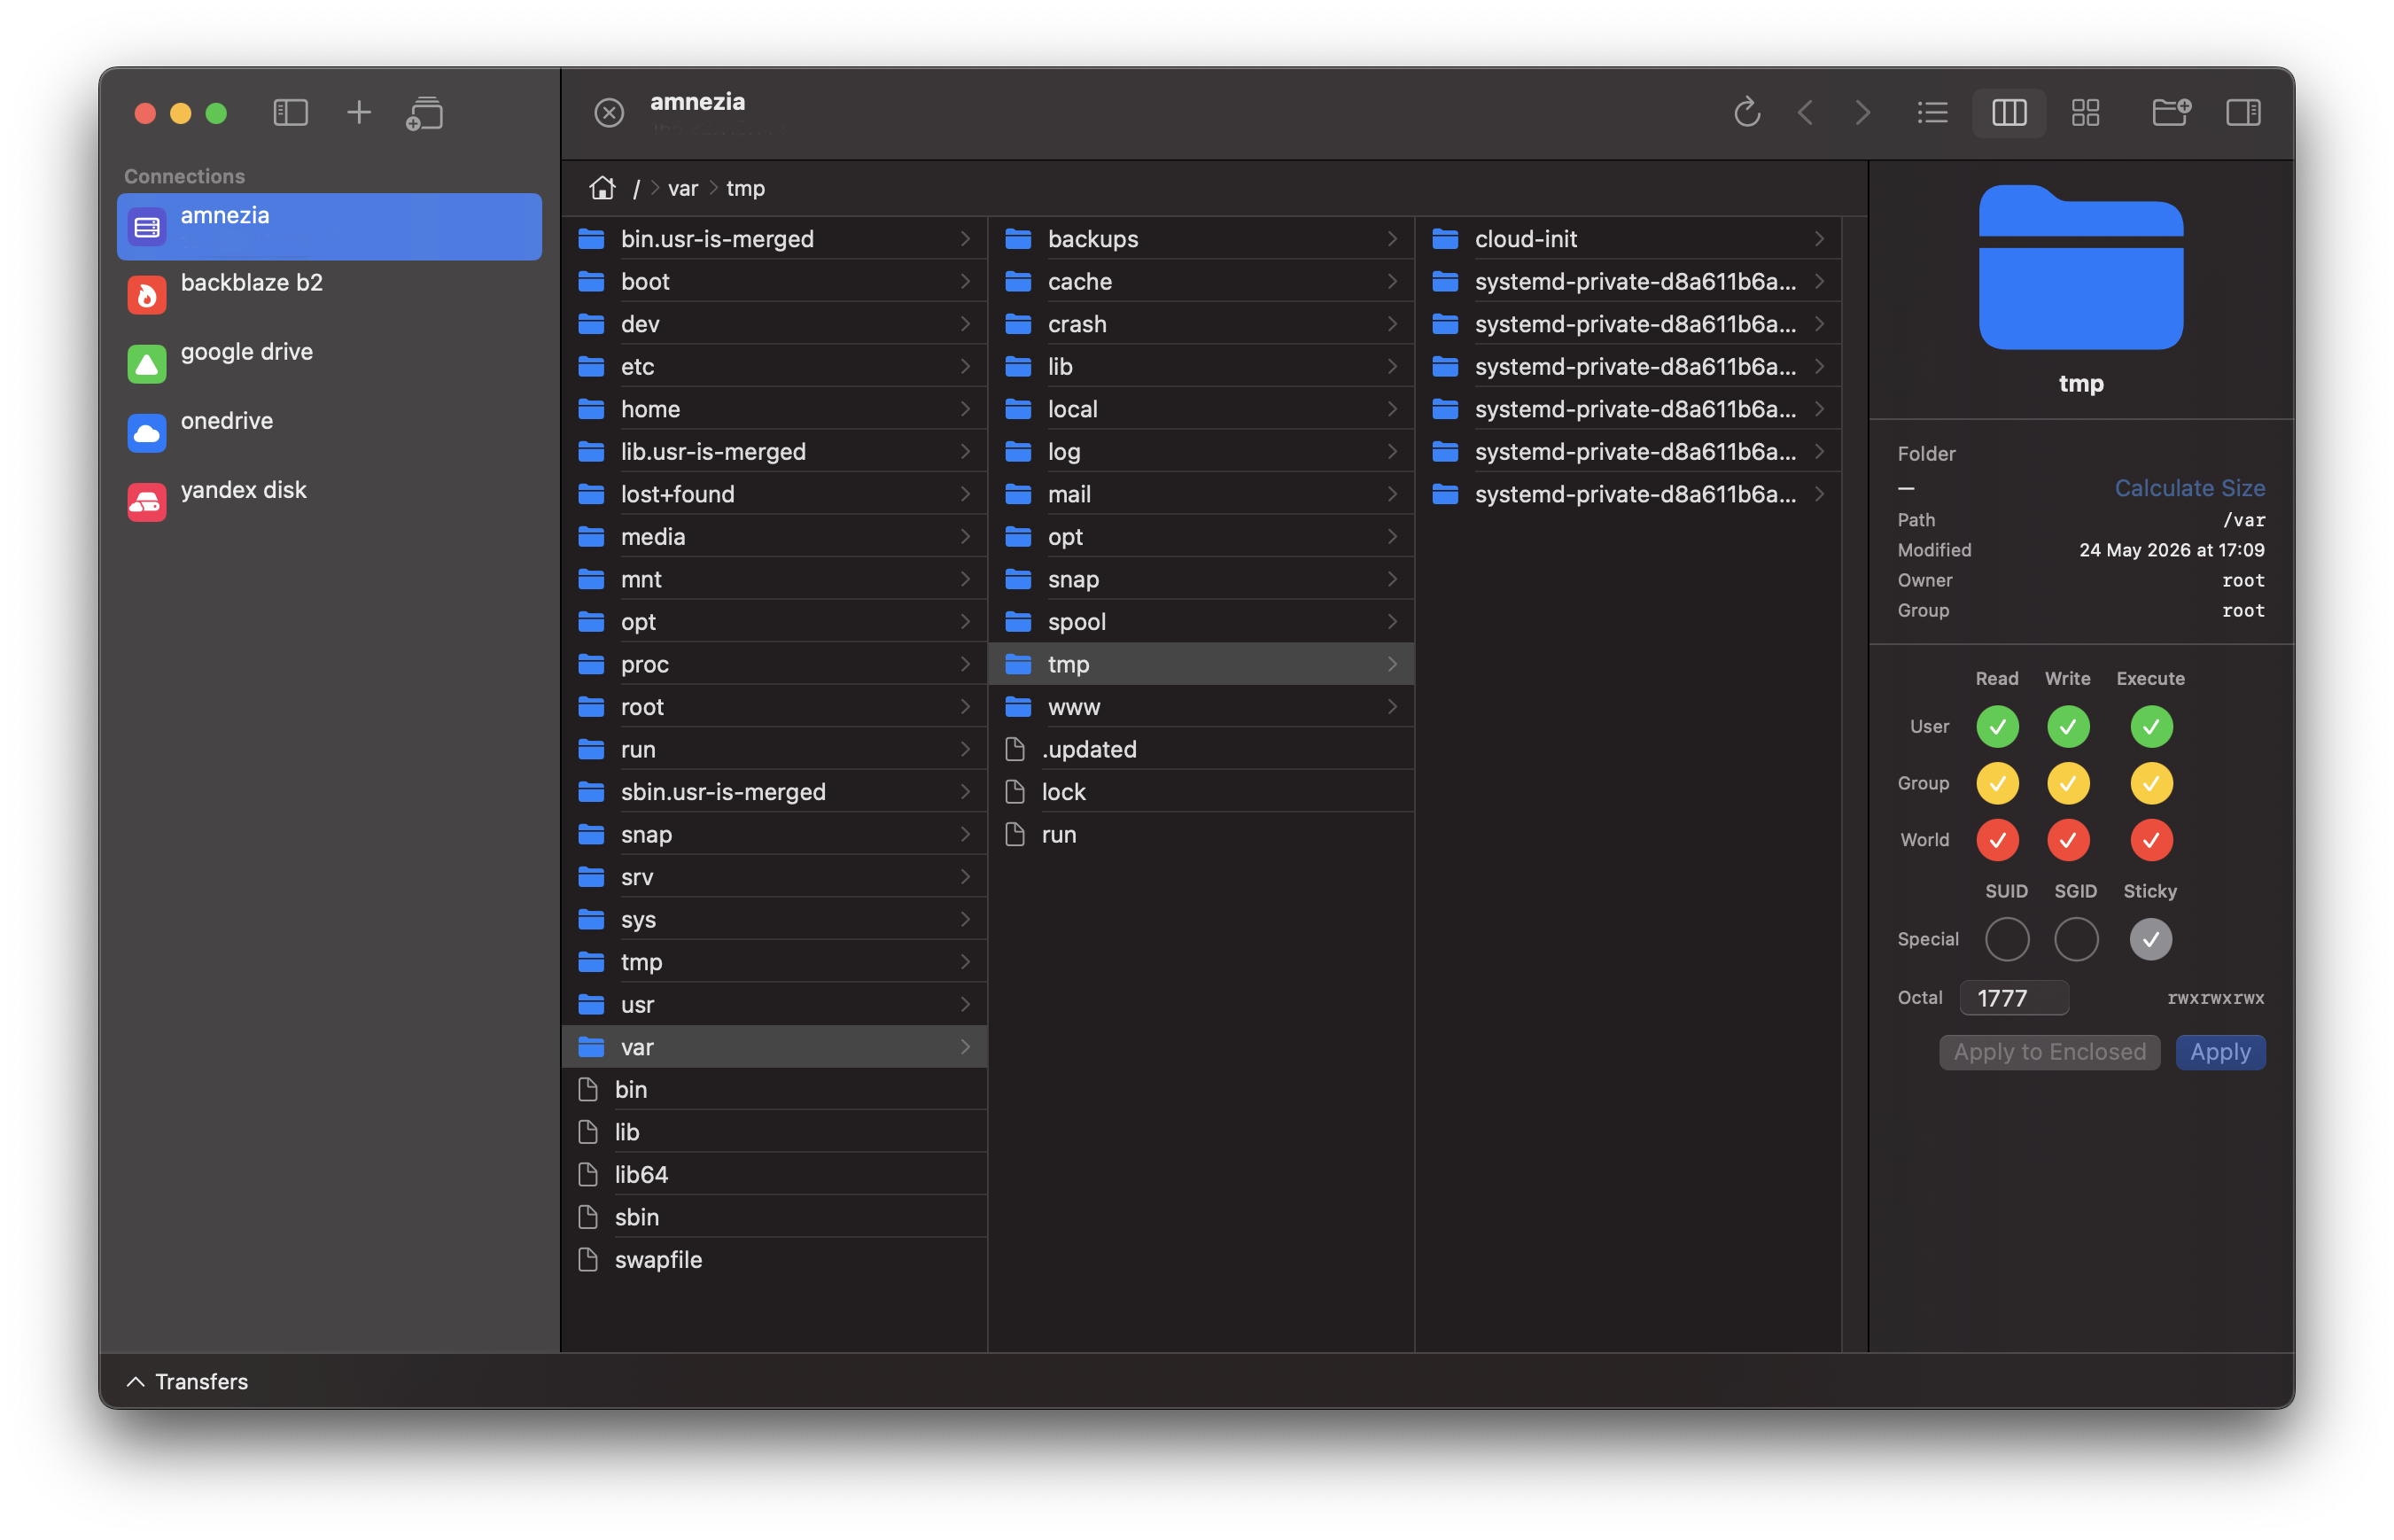
Task: Click the lib64 file icon
Action: click(589, 1175)
